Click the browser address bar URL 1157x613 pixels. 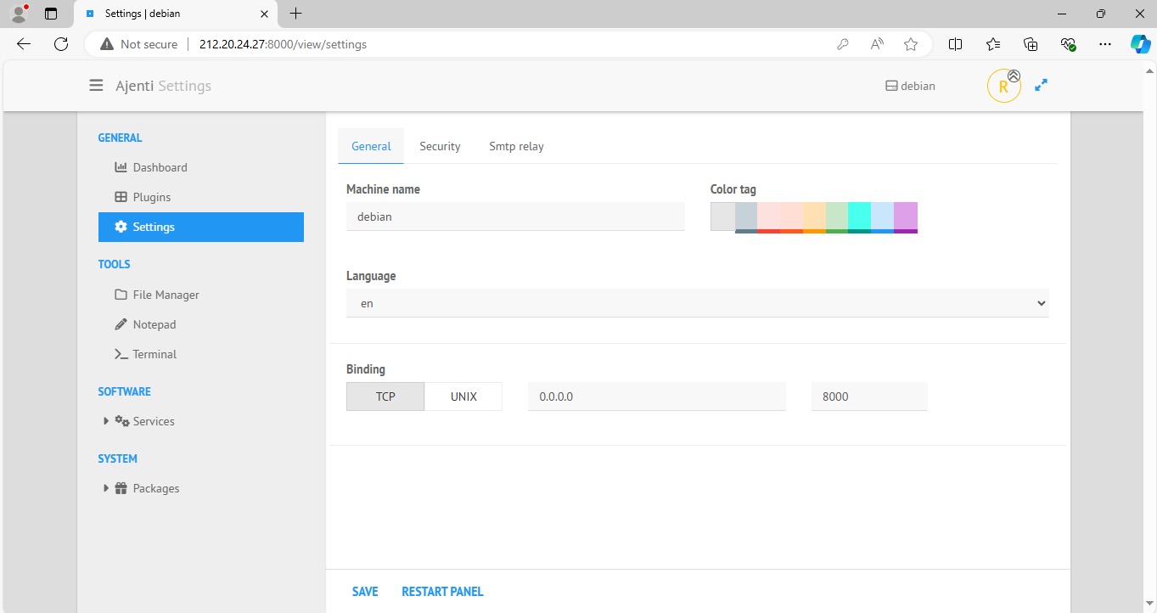tap(283, 44)
